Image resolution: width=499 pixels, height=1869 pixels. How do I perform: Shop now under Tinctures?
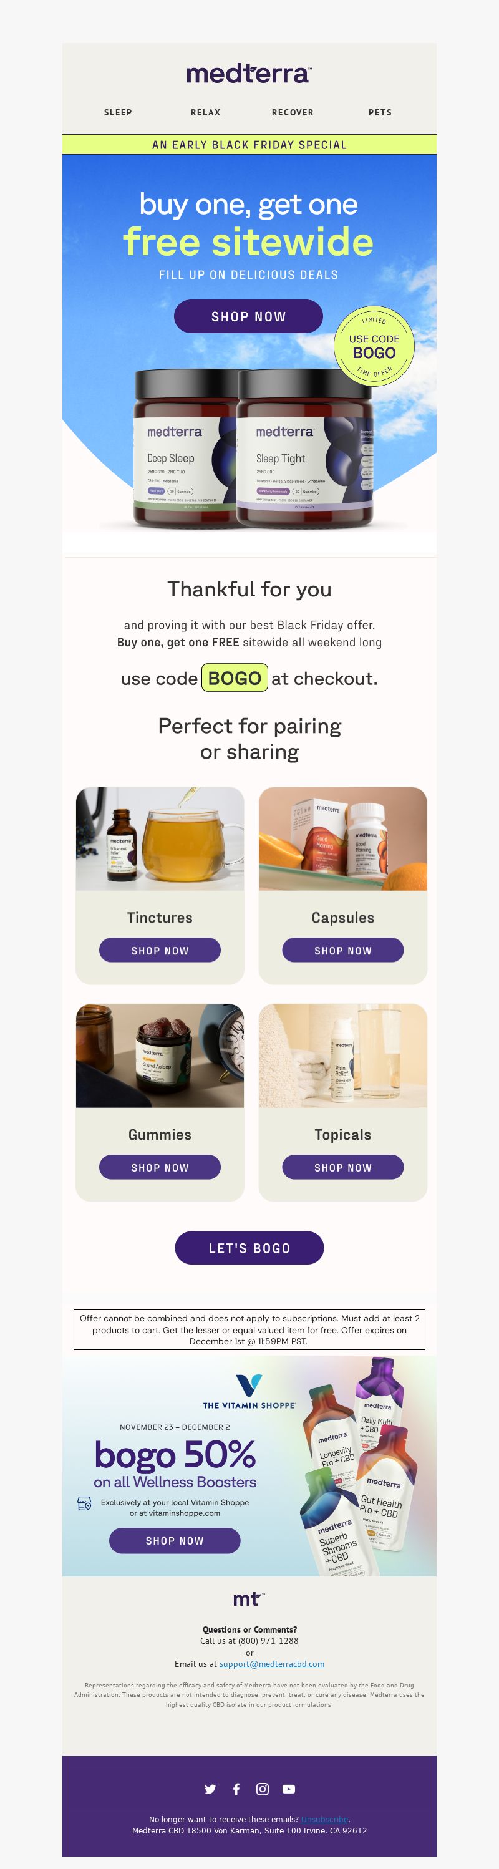[x=160, y=951]
